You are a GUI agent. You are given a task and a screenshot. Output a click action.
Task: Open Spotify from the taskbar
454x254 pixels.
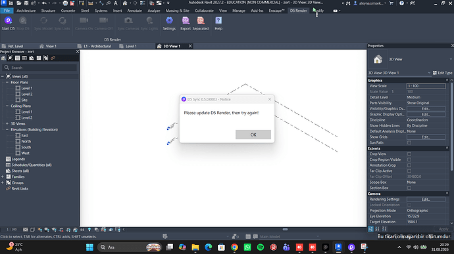point(261,247)
